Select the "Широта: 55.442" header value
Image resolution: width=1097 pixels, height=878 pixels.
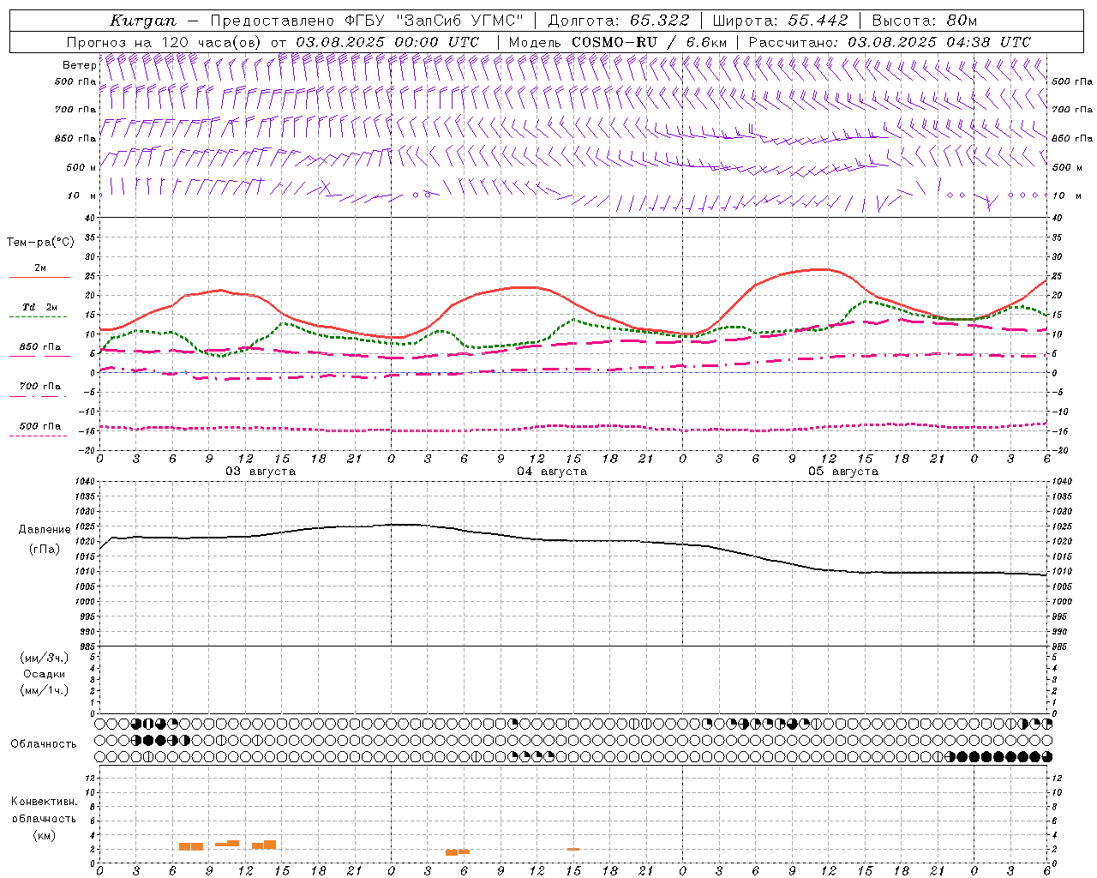[x=781, y=21]
